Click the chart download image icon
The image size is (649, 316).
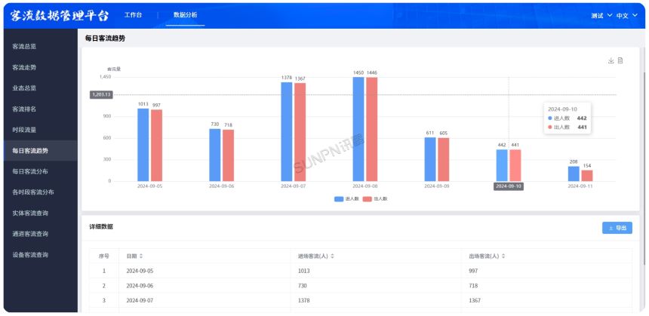pos(611,61)
